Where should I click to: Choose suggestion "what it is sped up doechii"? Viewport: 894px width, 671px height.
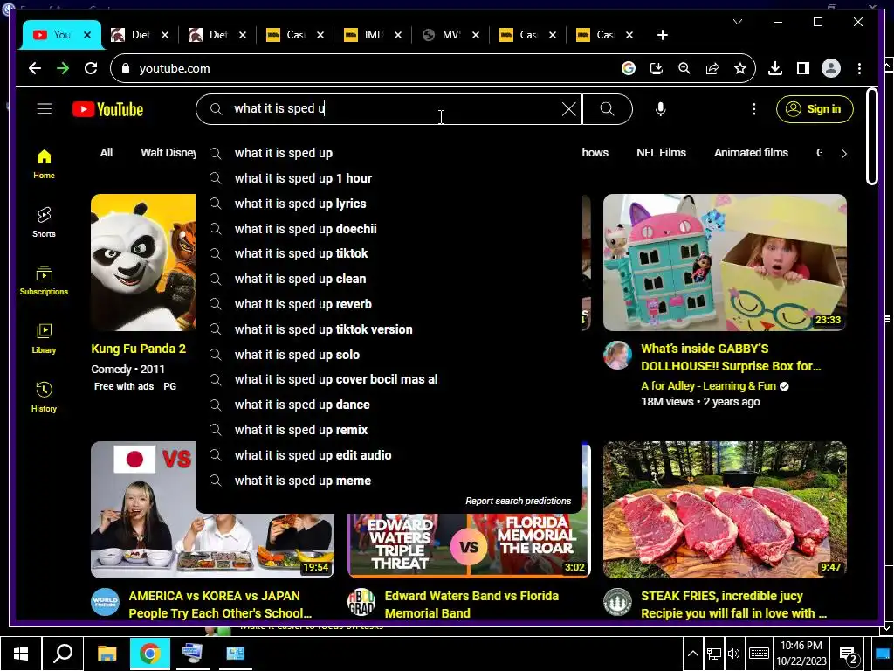[389, 229]
